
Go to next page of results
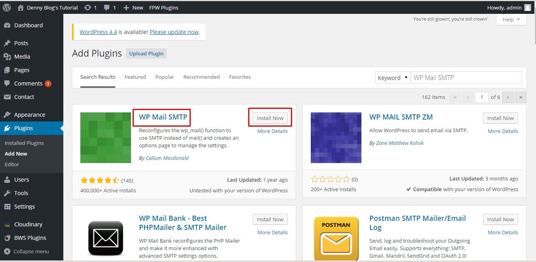pos(507,97)
